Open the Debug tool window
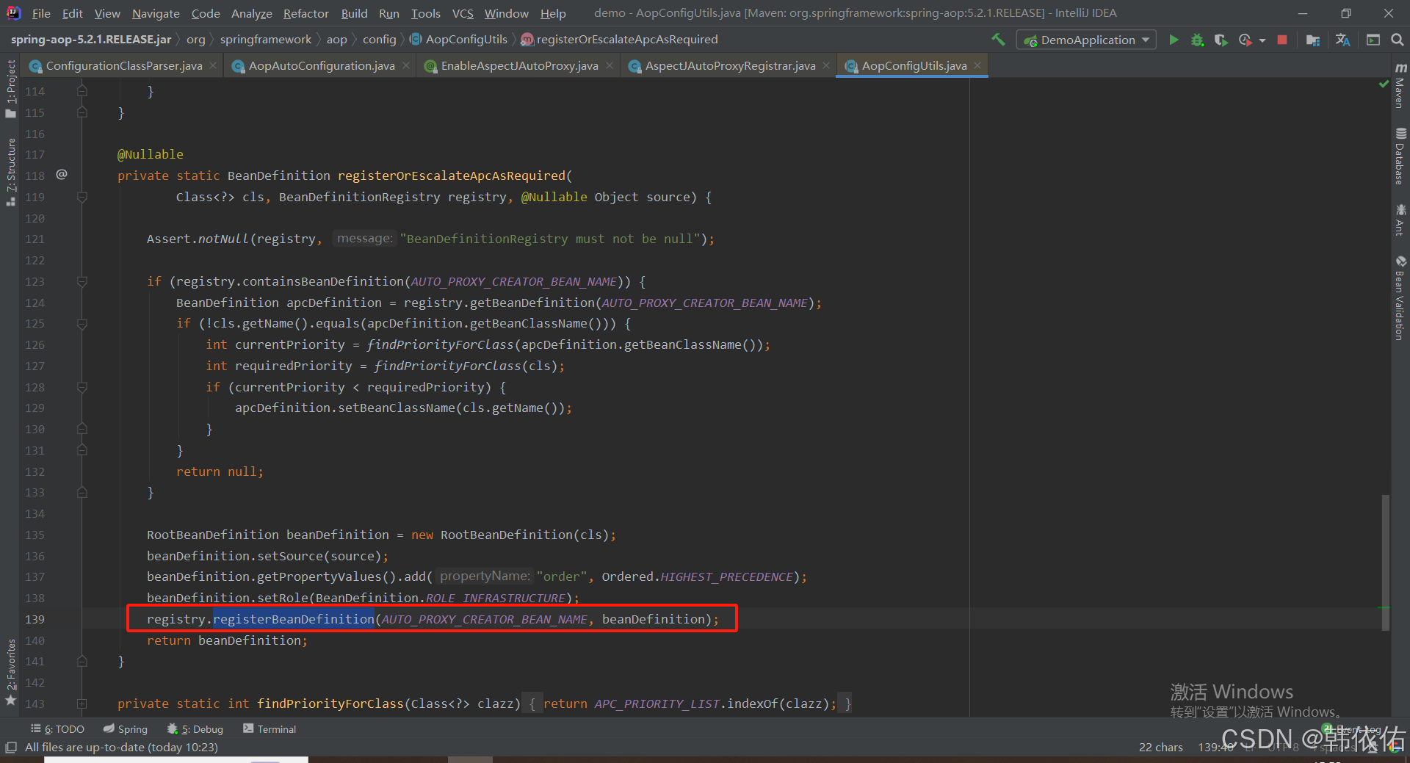The image size is (1410, 763). click(195, 728)
